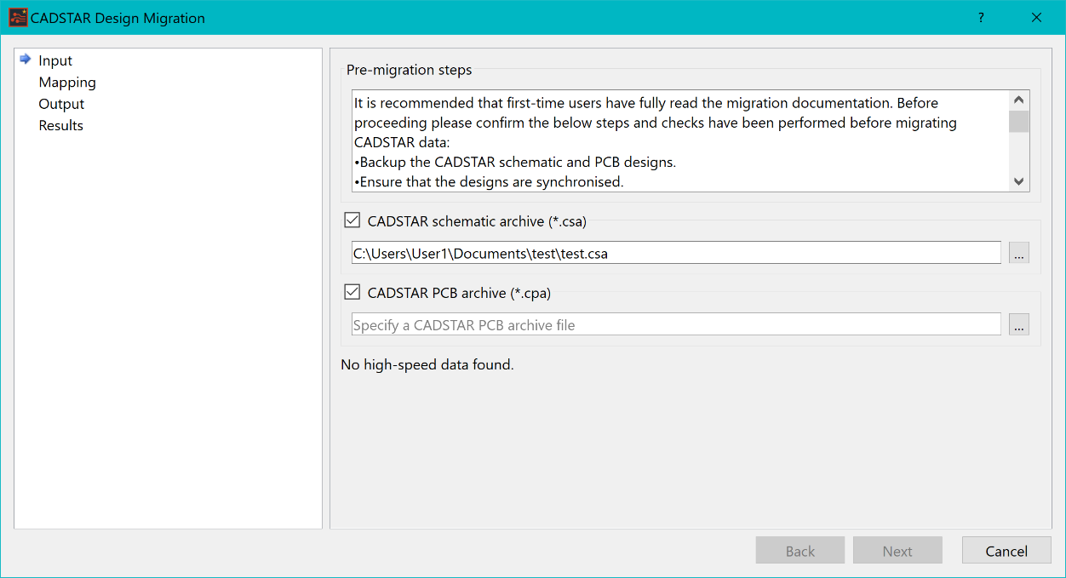The image size is (1066, 578).
Task: Toggle CADSTAR PCB archive (*.cpa) checkbox
Action: [x=352, y=292]
